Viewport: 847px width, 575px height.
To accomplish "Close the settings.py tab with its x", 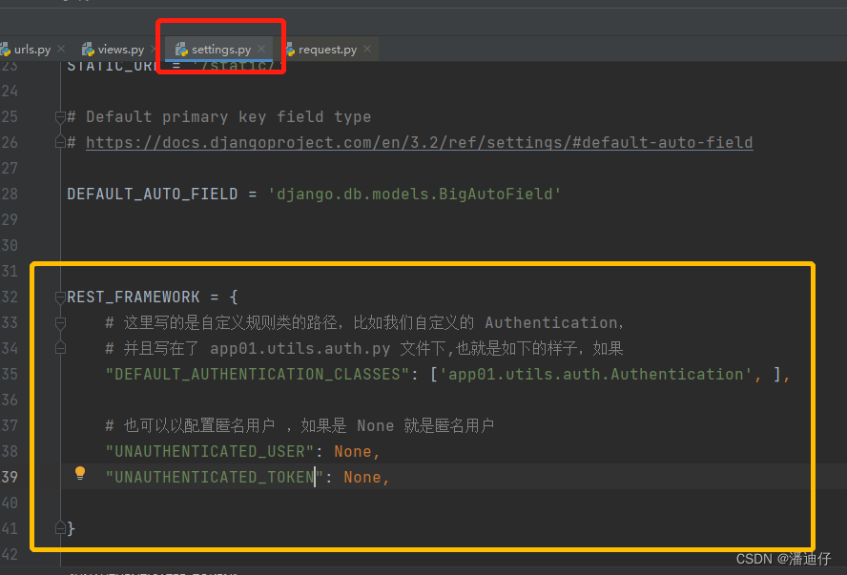I will 260,48.
